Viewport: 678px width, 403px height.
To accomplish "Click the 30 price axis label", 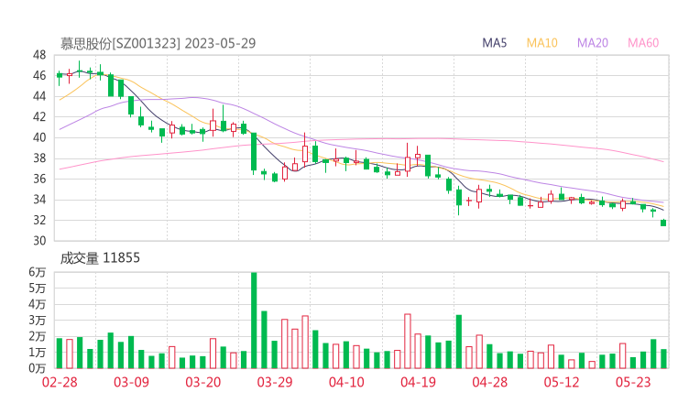I will click(39, 241).
